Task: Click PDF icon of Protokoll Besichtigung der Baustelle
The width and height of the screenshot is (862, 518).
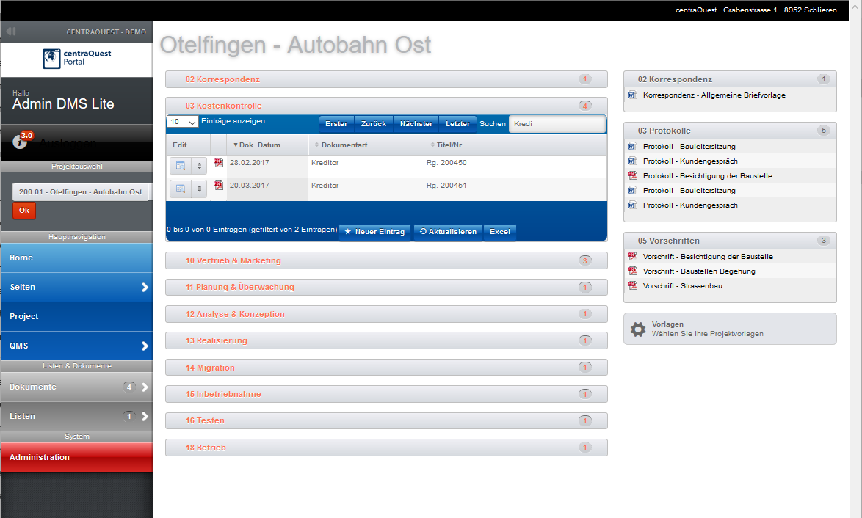Action: [632, 176]
